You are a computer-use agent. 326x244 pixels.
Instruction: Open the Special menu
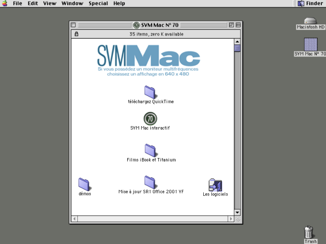click(x=98, y=4)
